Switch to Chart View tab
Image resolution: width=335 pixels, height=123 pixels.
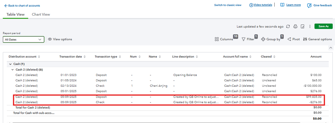(x=41, y=14)
